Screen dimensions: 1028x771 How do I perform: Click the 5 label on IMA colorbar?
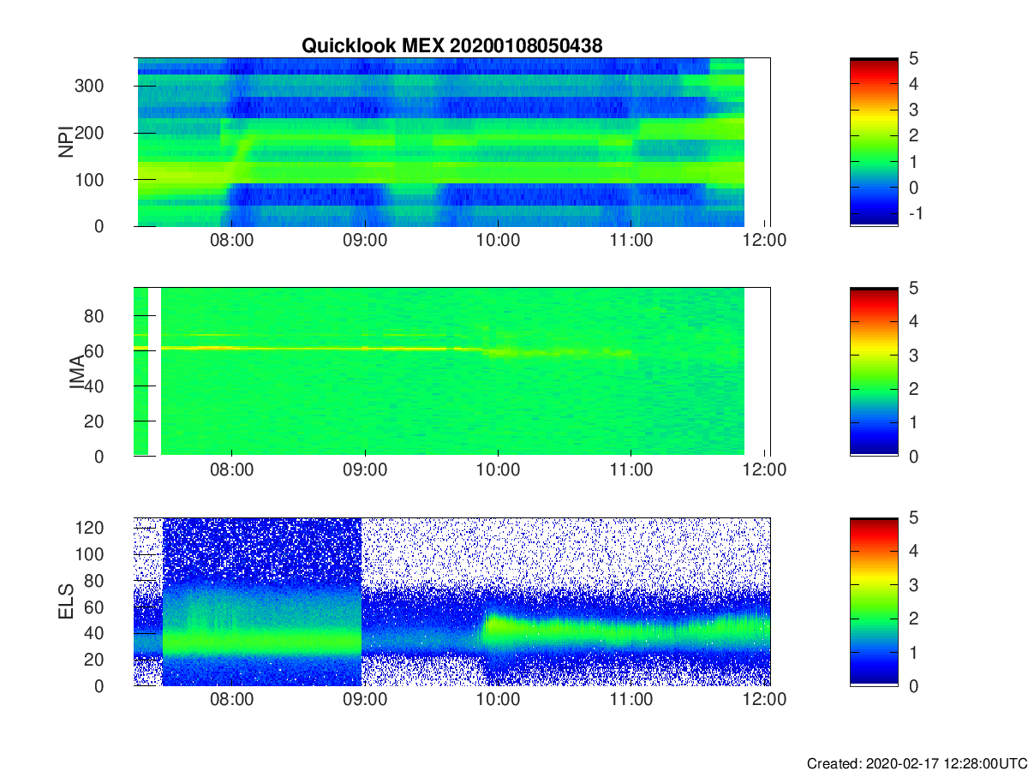tap(912, 288)
